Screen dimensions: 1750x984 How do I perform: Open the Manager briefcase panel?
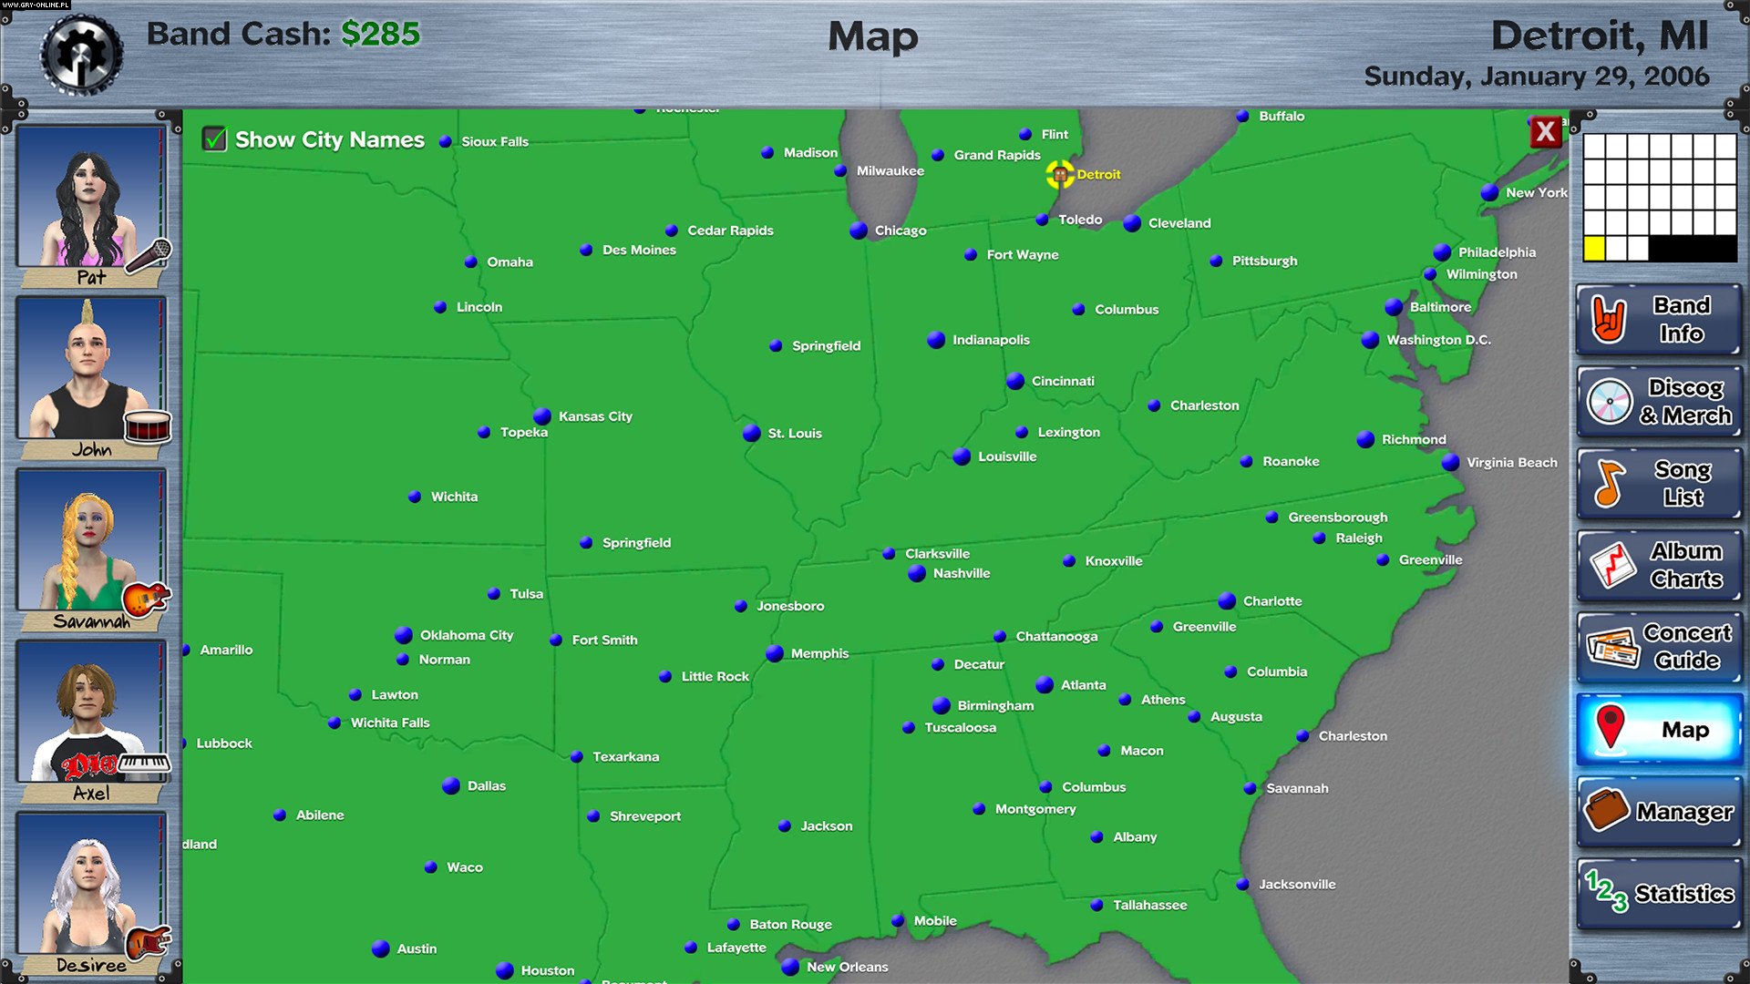pos(1658,811)
